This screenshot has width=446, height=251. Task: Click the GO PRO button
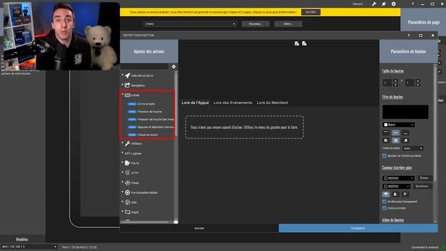click(311, 13)
